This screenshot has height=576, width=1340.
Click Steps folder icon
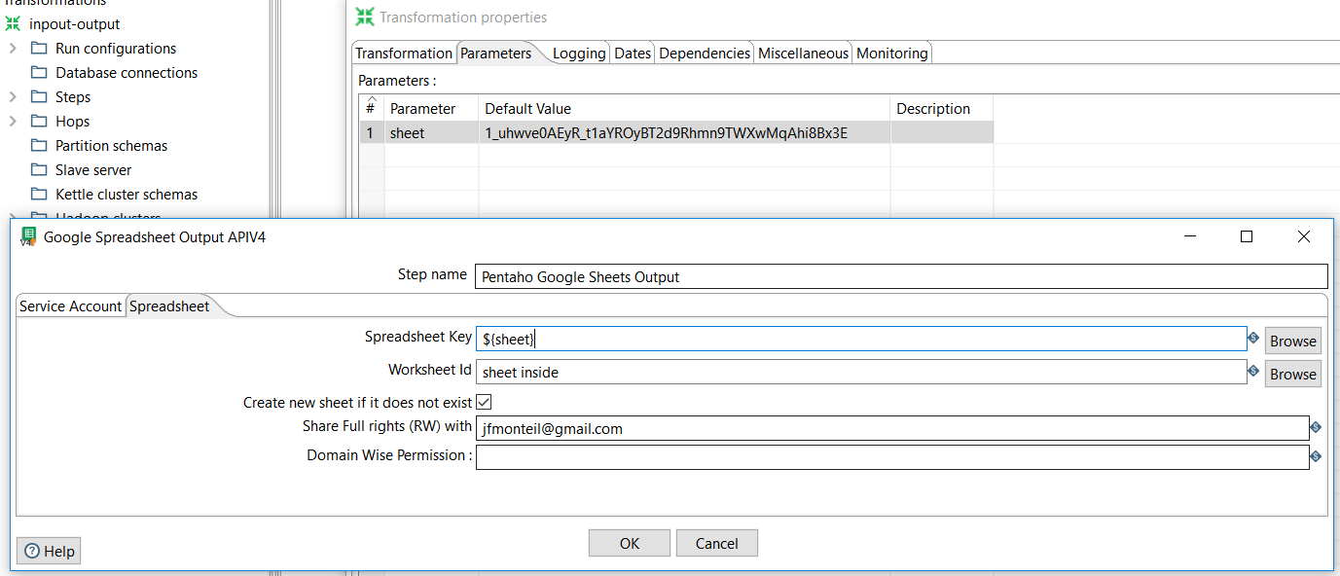click(39, 96)
